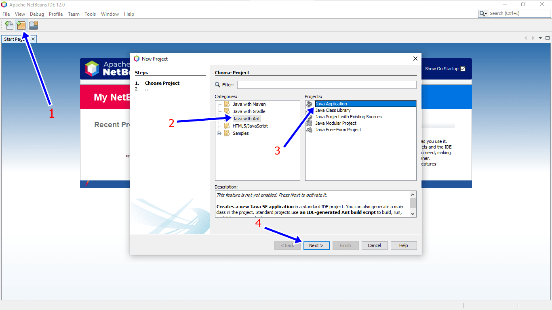Click the Java Project with Existing Sources icon
Screen dimensions: 552x310
click(310, 117)
